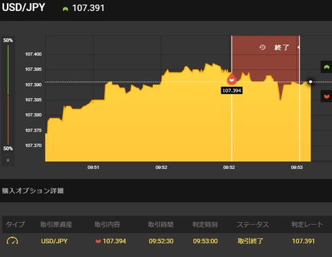The image size is (332, 257).
Task: Click the red down arrow beside 107.394 in table
Action: click(x=98, y=241)
